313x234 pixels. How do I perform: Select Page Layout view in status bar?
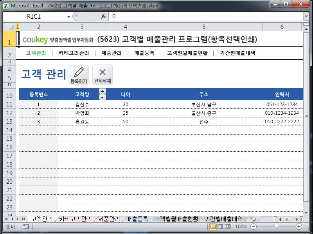pyautogui.click(x=220, y=227)
